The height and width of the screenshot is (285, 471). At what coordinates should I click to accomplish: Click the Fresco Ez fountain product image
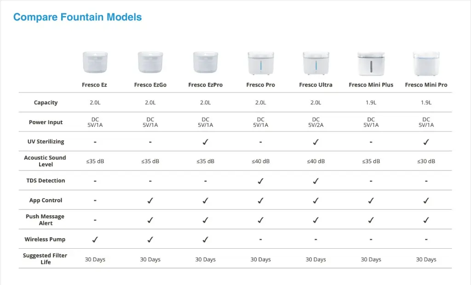(x=95, y=63)
